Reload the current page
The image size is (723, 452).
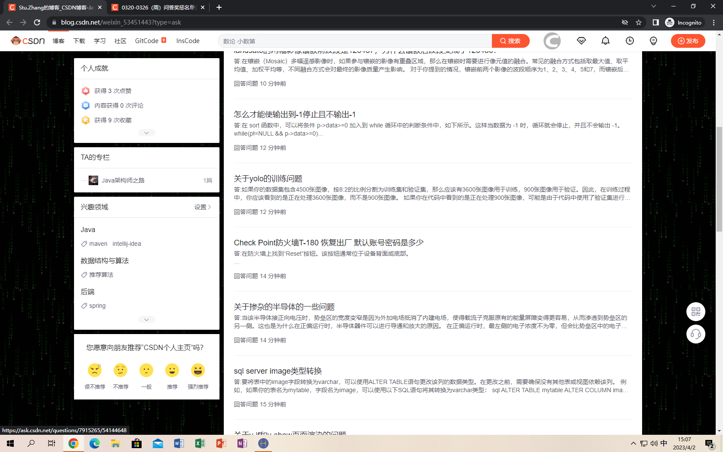pyautogui.click(x=37, y=22)
